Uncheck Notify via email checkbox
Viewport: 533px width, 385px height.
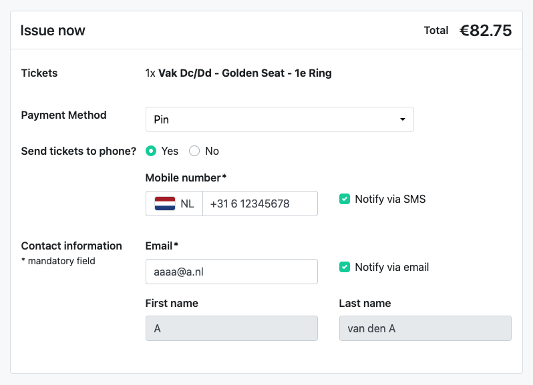point(345,267)
